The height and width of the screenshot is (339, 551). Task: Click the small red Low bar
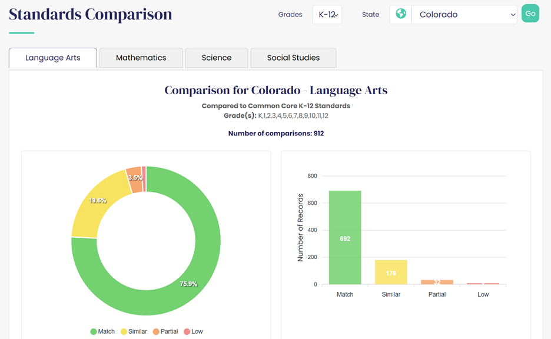point(483,284)
